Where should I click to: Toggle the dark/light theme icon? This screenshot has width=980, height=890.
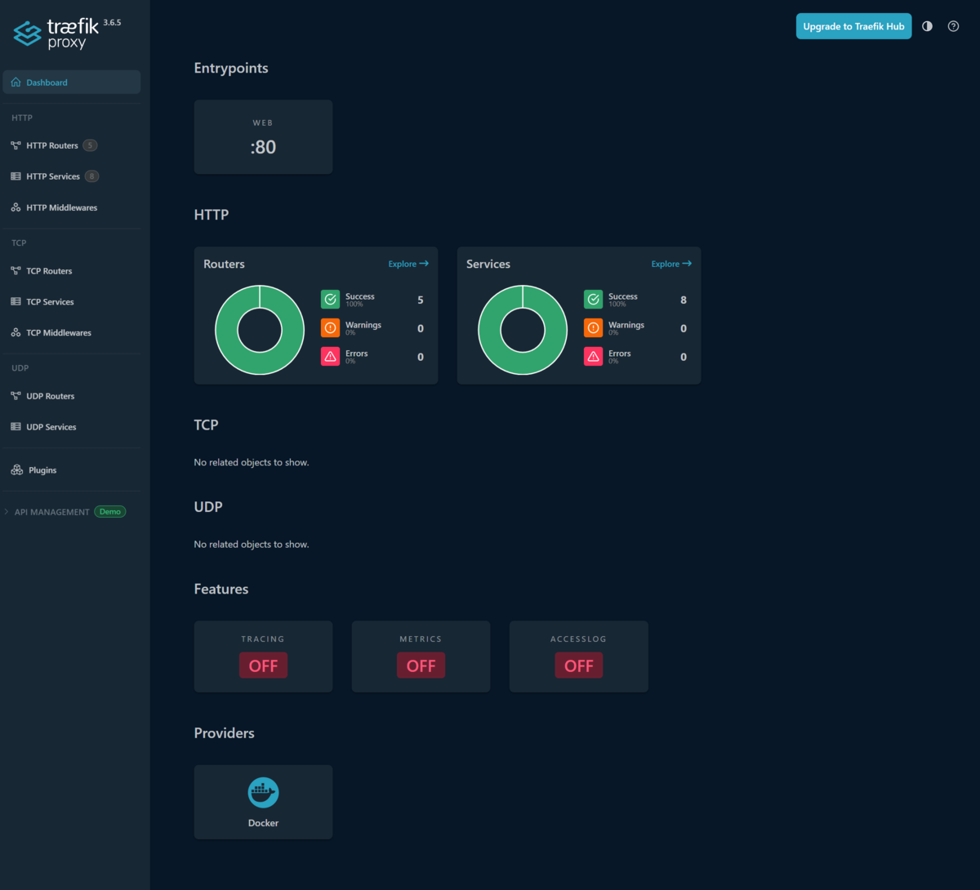click(927, 26)
